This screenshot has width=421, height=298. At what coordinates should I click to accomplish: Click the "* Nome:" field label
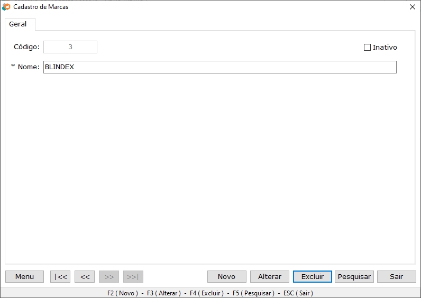click(25, 67)
